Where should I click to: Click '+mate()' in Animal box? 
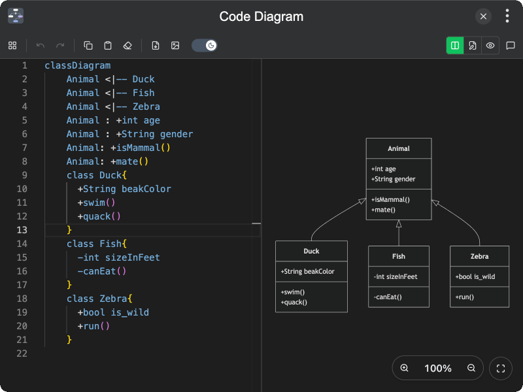point(383,210)
